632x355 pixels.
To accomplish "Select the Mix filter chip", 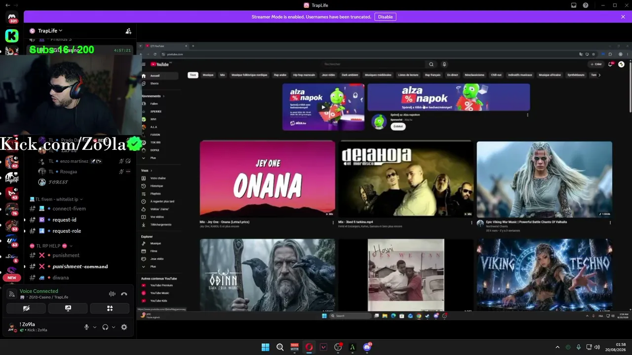I will click(222, 75).
